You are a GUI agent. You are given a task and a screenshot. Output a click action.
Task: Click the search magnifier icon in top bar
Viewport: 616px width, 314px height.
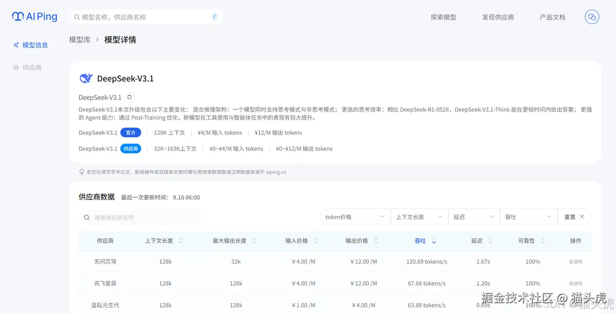pos(77,17)
